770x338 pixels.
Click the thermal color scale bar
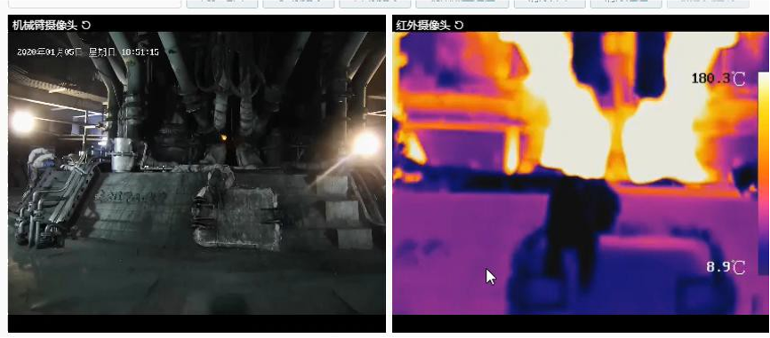click(764, 174)
